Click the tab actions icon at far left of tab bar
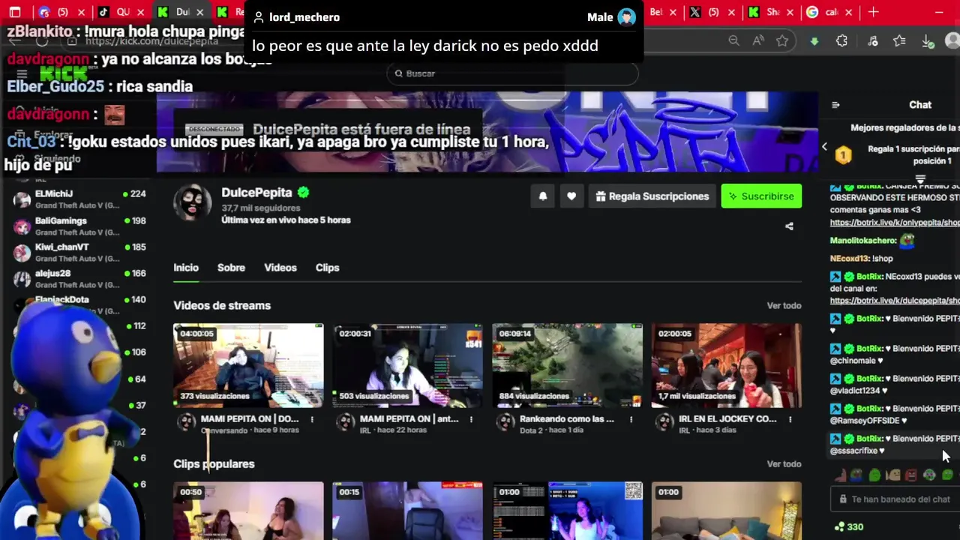Screen dimensions: 960x540 click(x=15, y=12)
